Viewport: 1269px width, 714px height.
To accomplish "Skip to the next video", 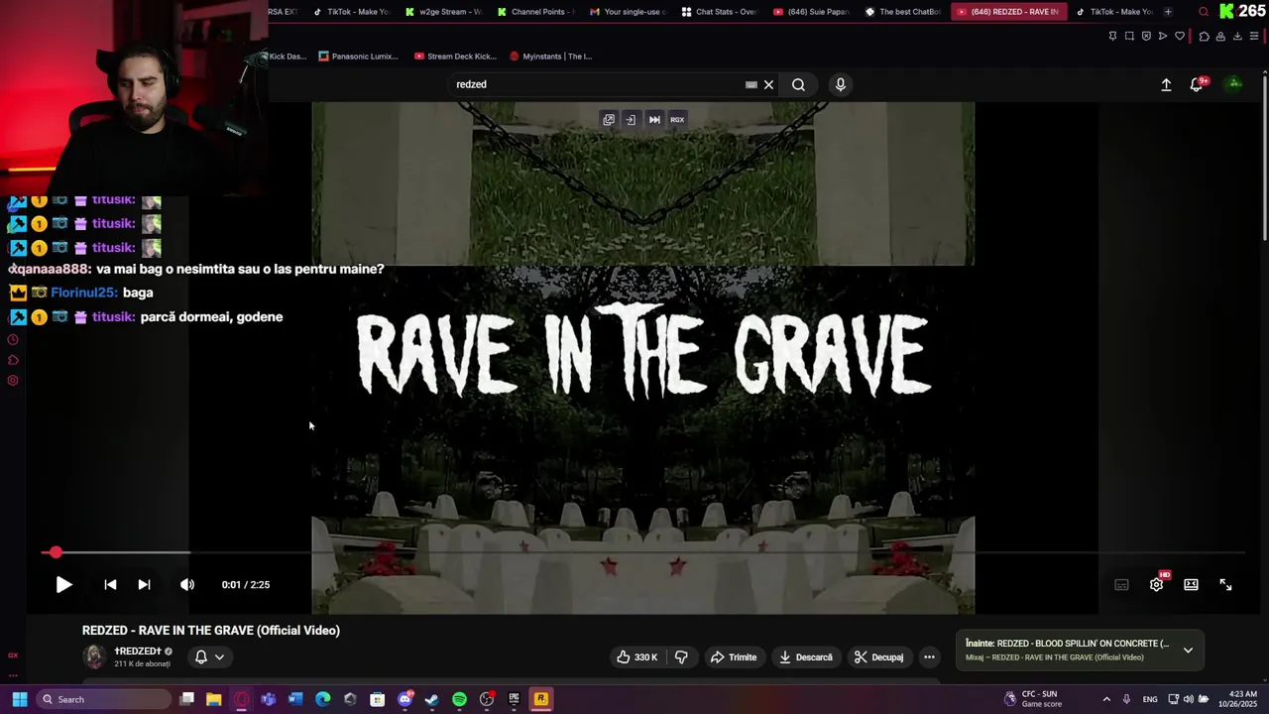I will click(x=144, y=585).
